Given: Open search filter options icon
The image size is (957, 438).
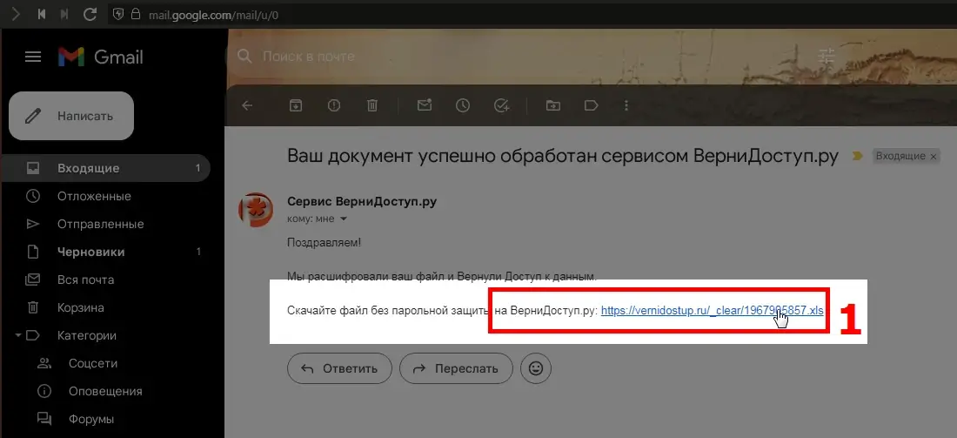Looking at the screenshot, I should point(826,57).
